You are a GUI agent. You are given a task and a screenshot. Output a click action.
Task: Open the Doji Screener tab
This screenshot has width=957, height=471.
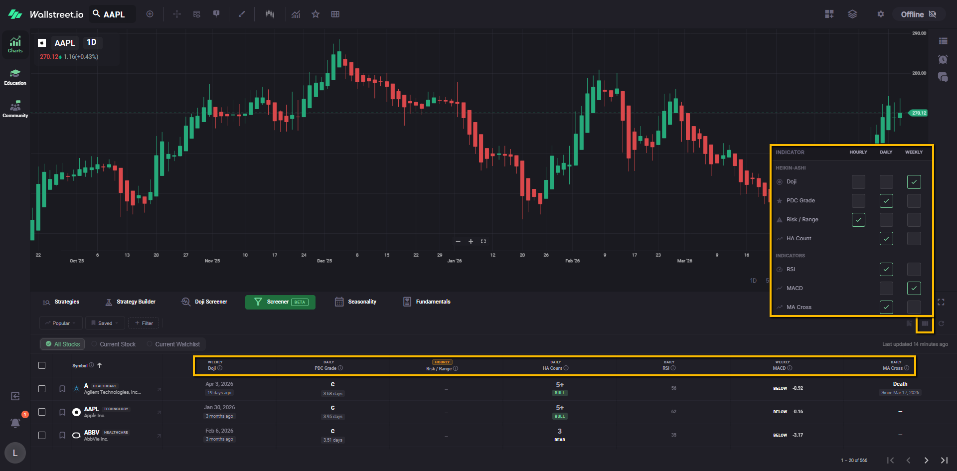coord(204,302)
